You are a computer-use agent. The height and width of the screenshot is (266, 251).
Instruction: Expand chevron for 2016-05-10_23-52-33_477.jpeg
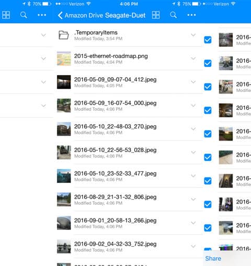(x=193, y=176)
